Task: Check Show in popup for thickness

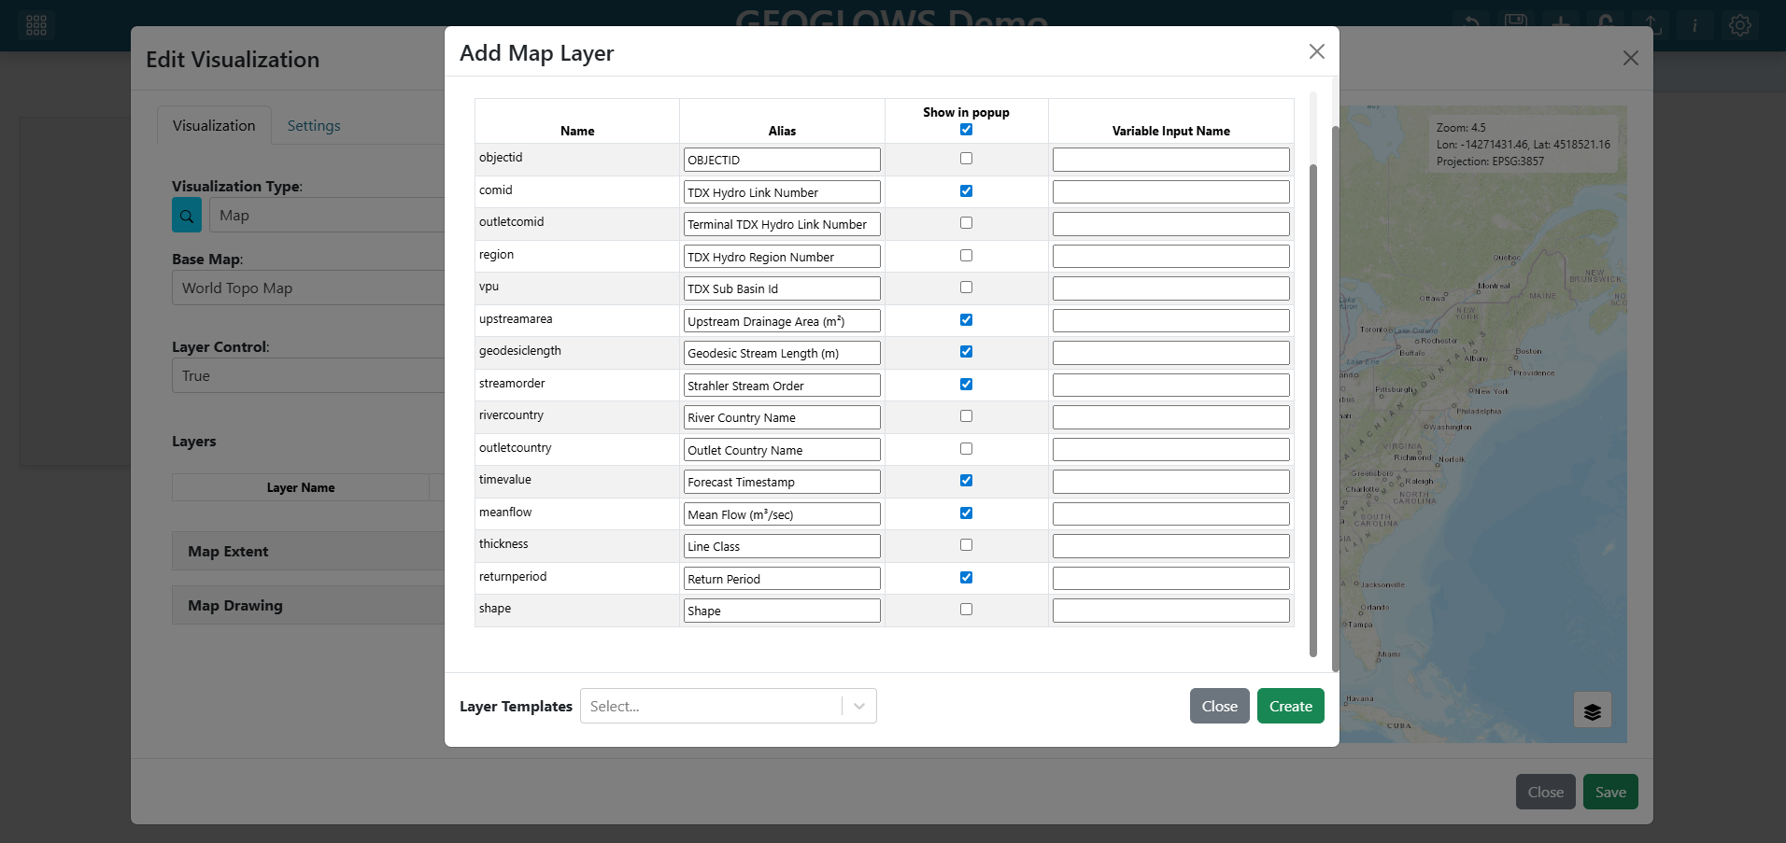Action: 966,545
